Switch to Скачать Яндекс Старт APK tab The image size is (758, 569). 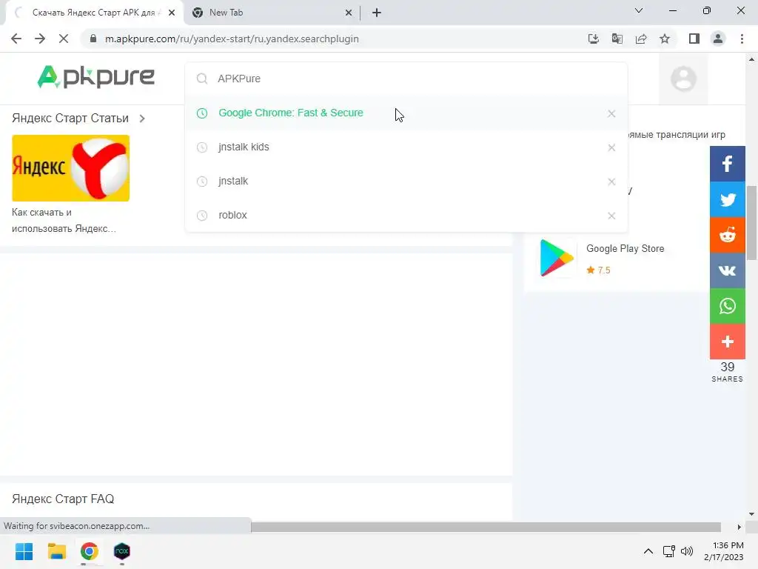(x=94, y=13)
